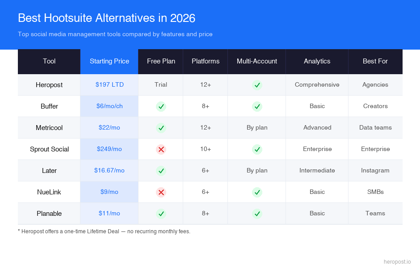Click the Instagram best-for cell

(x=375, y=170)
